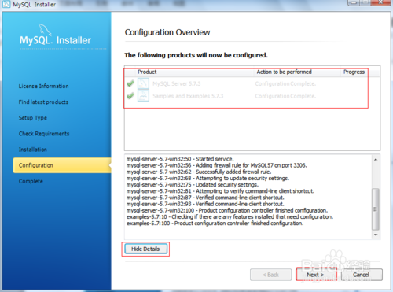
Task: Click the log scrollbar up arrow
Action: [x=376, y=159]
